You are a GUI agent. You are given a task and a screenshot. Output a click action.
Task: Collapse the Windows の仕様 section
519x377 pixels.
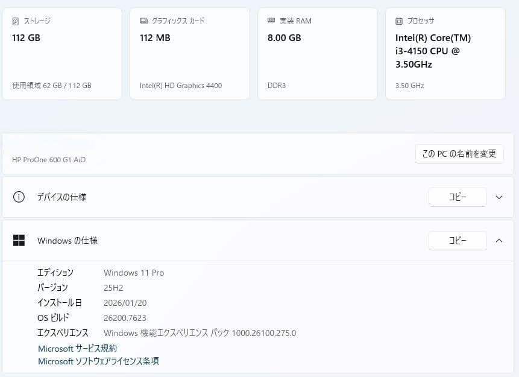(499, 240)
